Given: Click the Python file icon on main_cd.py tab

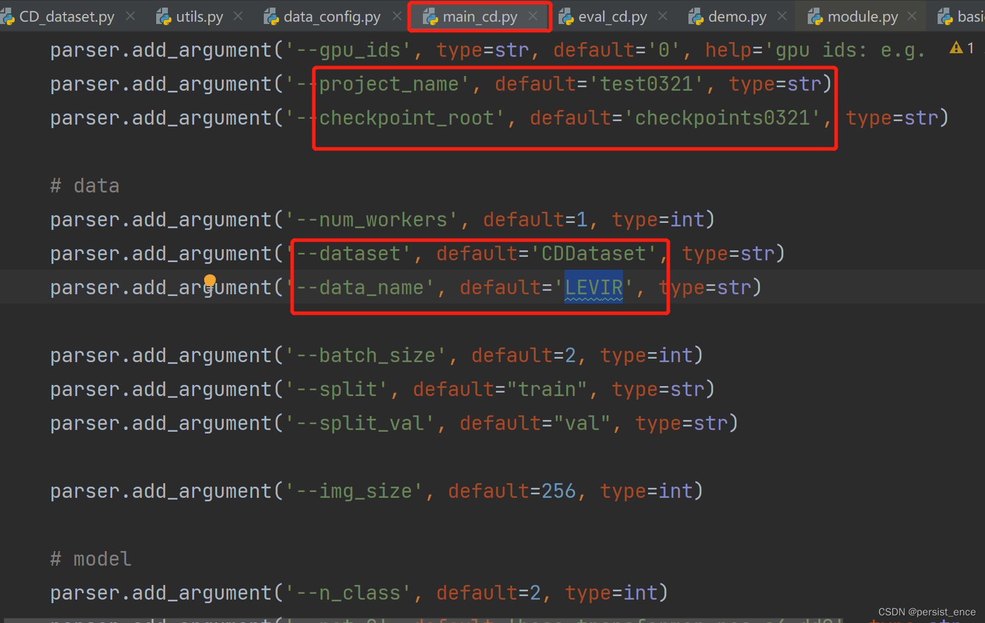Looking at the screenshot, I should (x=430, y=17).
